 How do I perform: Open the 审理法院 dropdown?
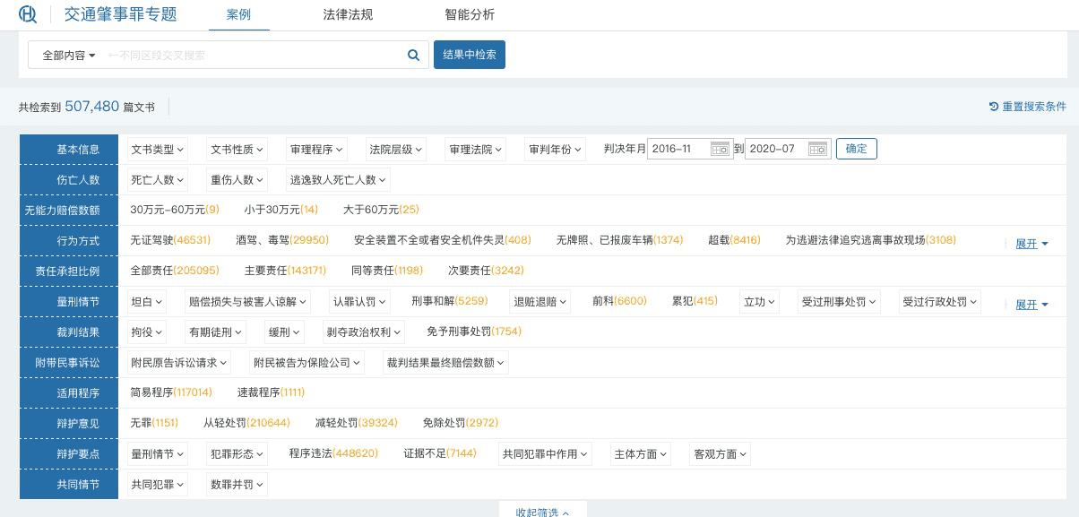(476, 150)
